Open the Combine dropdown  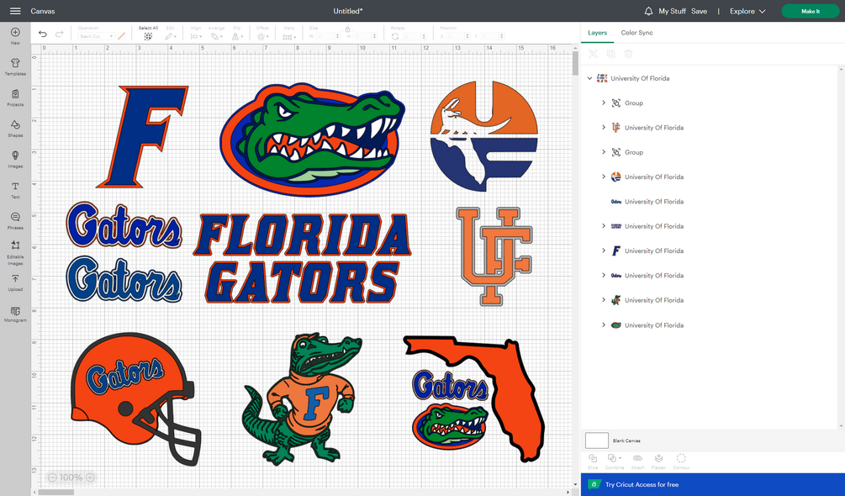[x=615, y=461]
